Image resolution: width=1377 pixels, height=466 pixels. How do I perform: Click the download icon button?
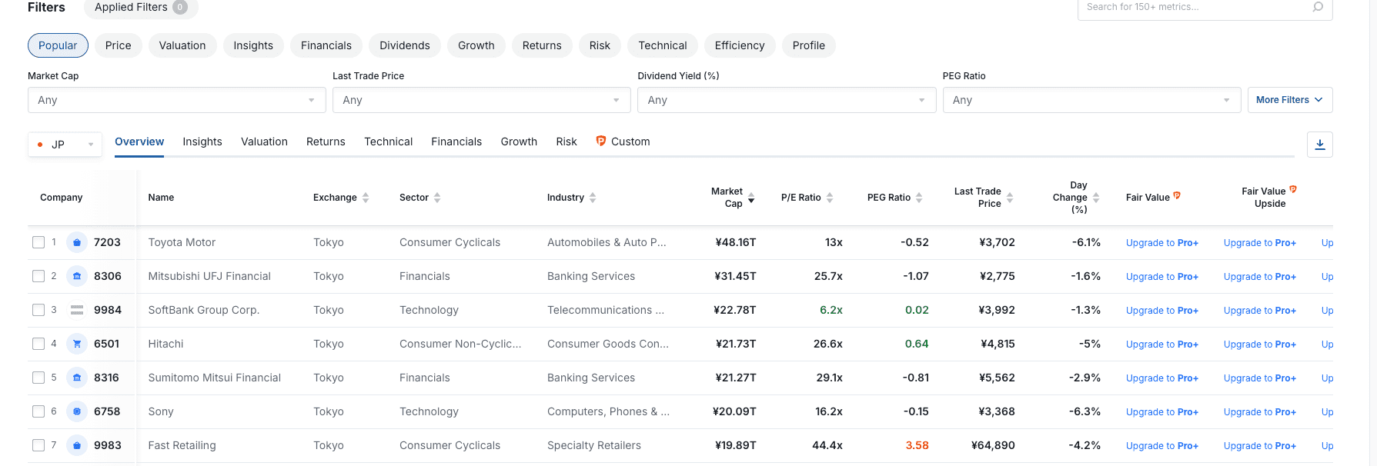pos(1319,145)
